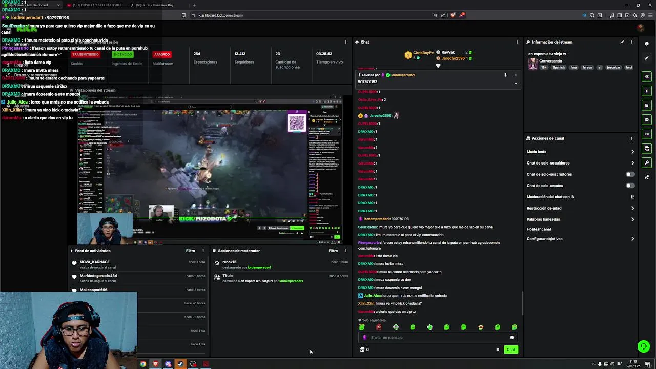Click Hostear canal action
656x369 pixels.
pos(539,229)
